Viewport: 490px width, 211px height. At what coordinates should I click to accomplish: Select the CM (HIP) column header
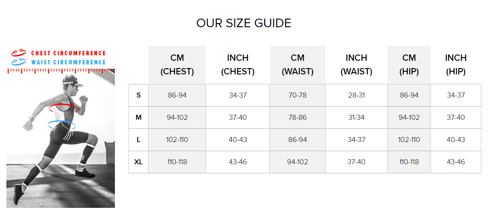(409, 65)
